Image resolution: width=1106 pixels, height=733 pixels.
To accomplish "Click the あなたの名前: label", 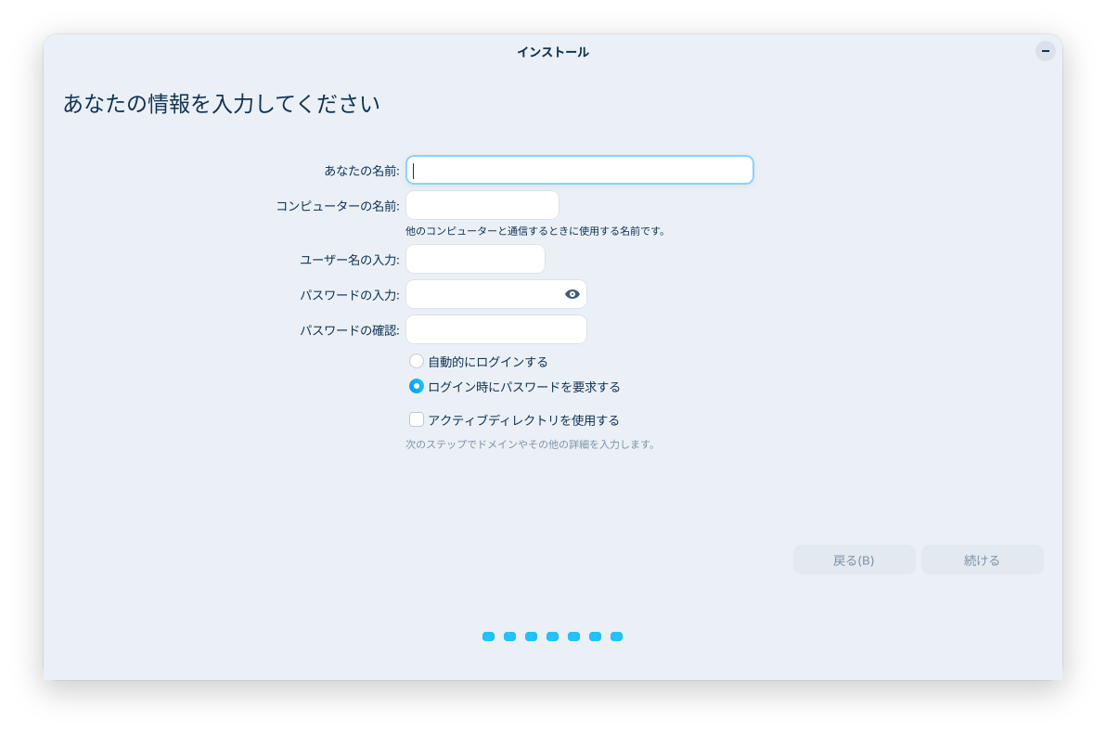I will [362, 171].
